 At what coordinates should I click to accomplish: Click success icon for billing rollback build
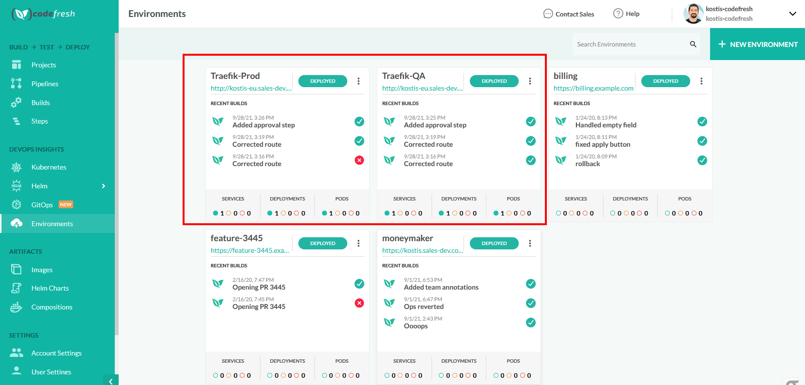pyautogui.click(x=702, y=160)
